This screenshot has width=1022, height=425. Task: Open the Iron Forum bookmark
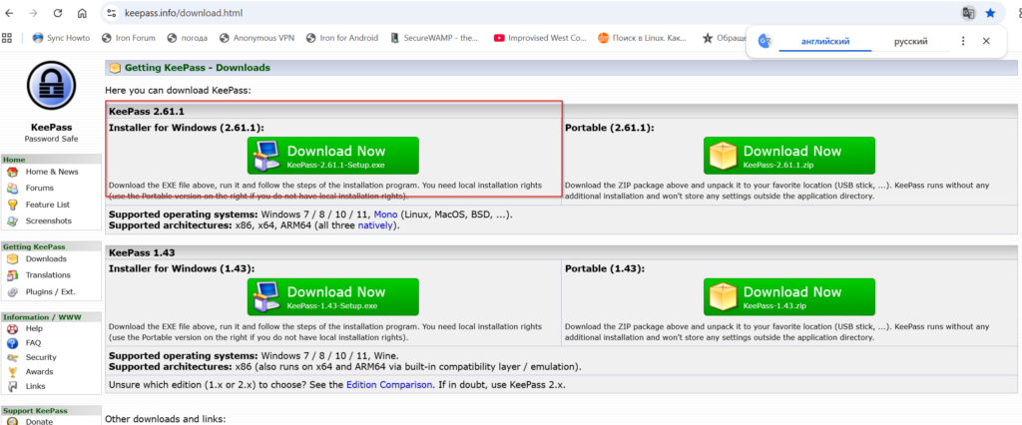129,38
